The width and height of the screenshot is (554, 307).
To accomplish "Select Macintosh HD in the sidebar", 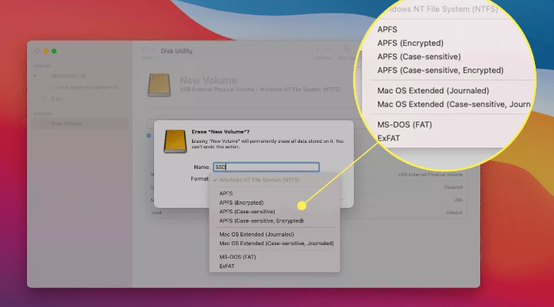I will 68,75.
